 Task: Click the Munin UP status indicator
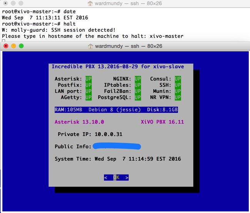(x=178, y=91)
